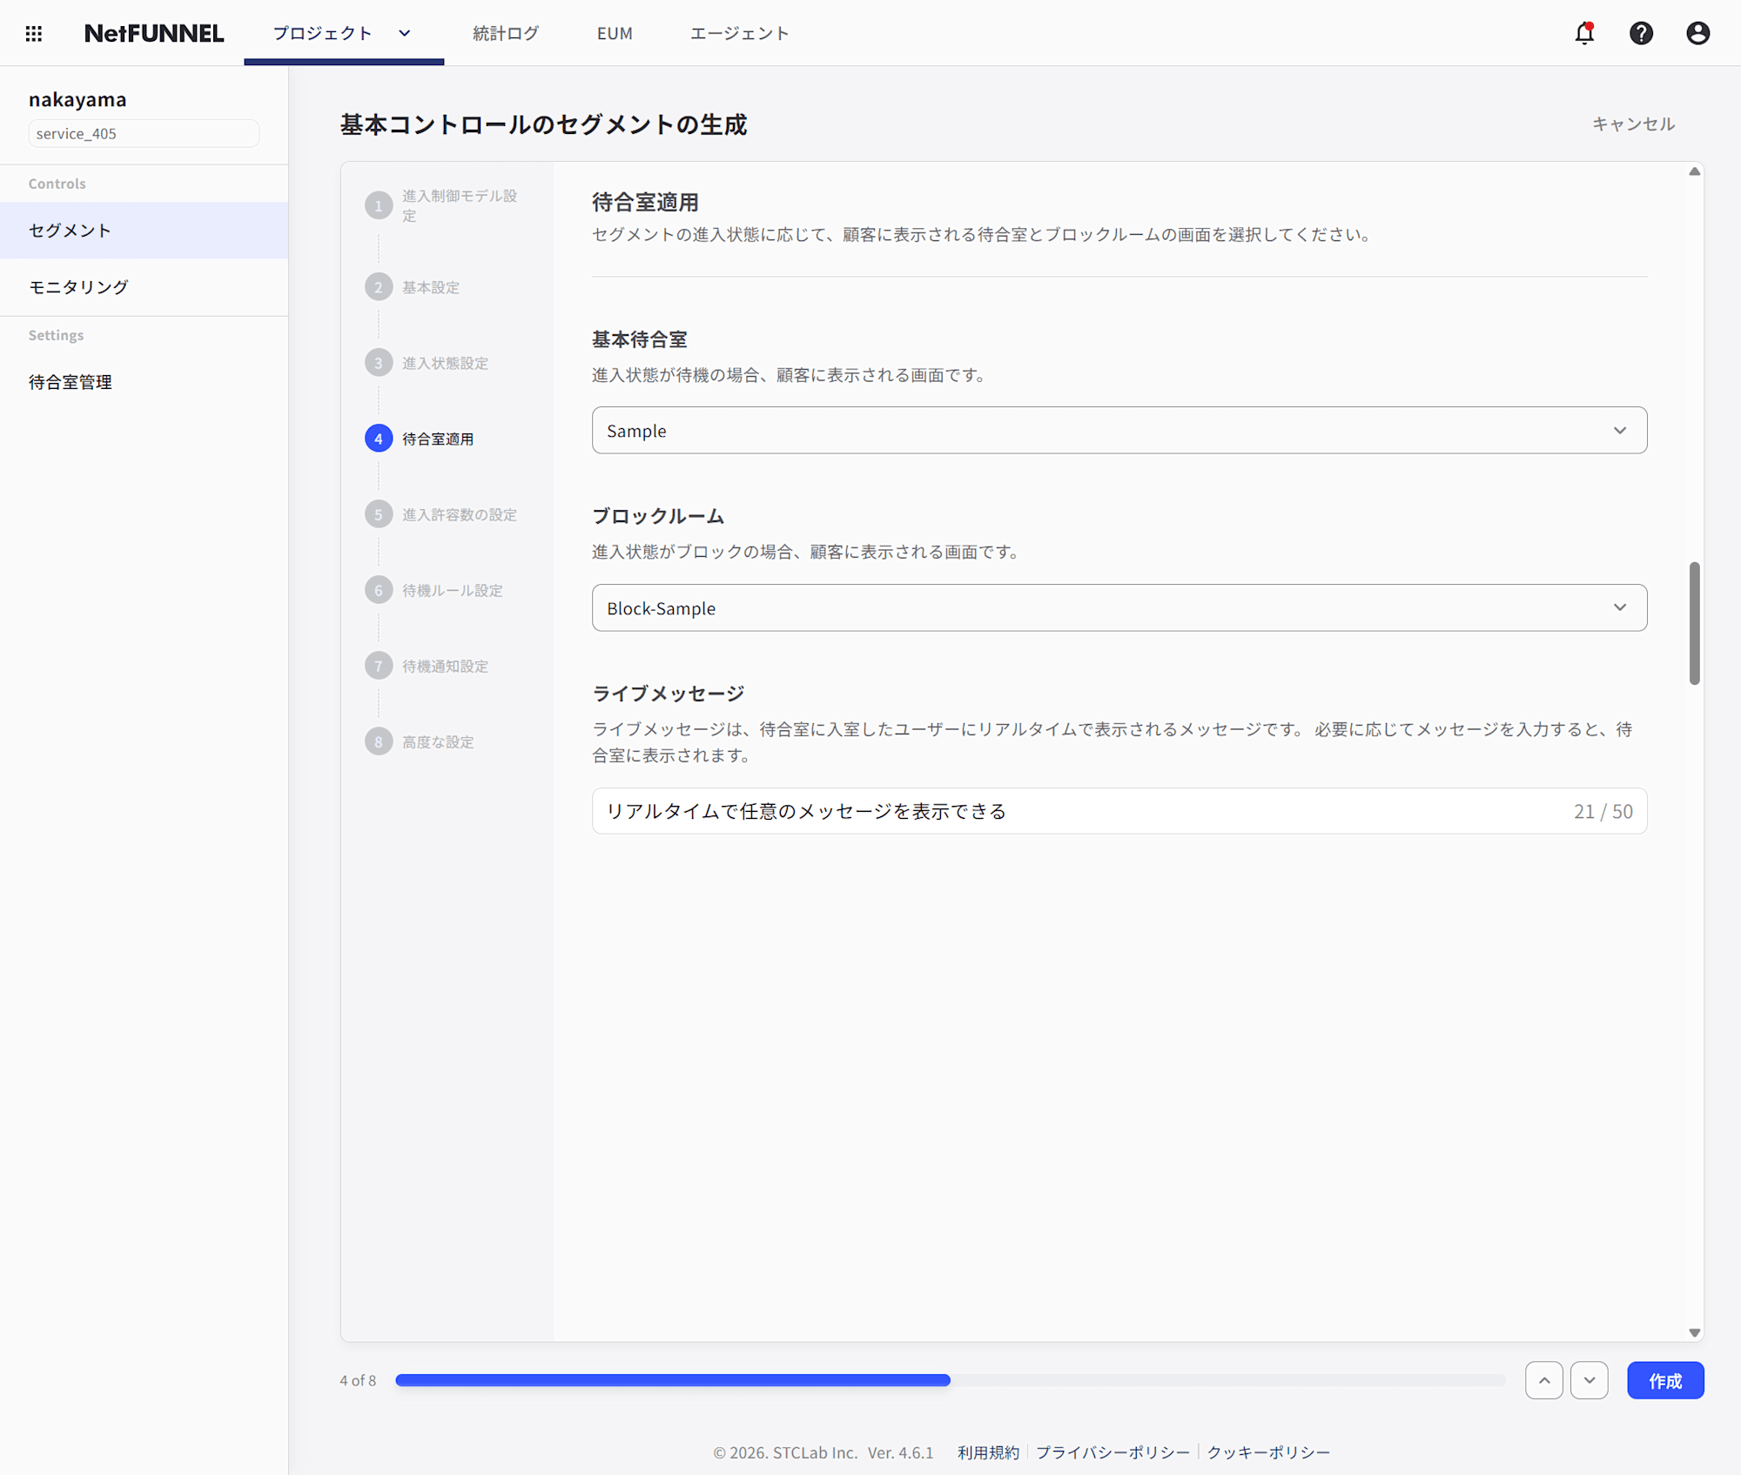Select EUM in top navigation

615,33
